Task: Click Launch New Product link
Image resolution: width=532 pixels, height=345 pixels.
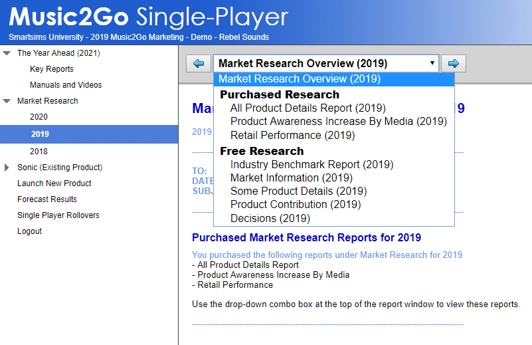Action: click(x=54, y=183)
